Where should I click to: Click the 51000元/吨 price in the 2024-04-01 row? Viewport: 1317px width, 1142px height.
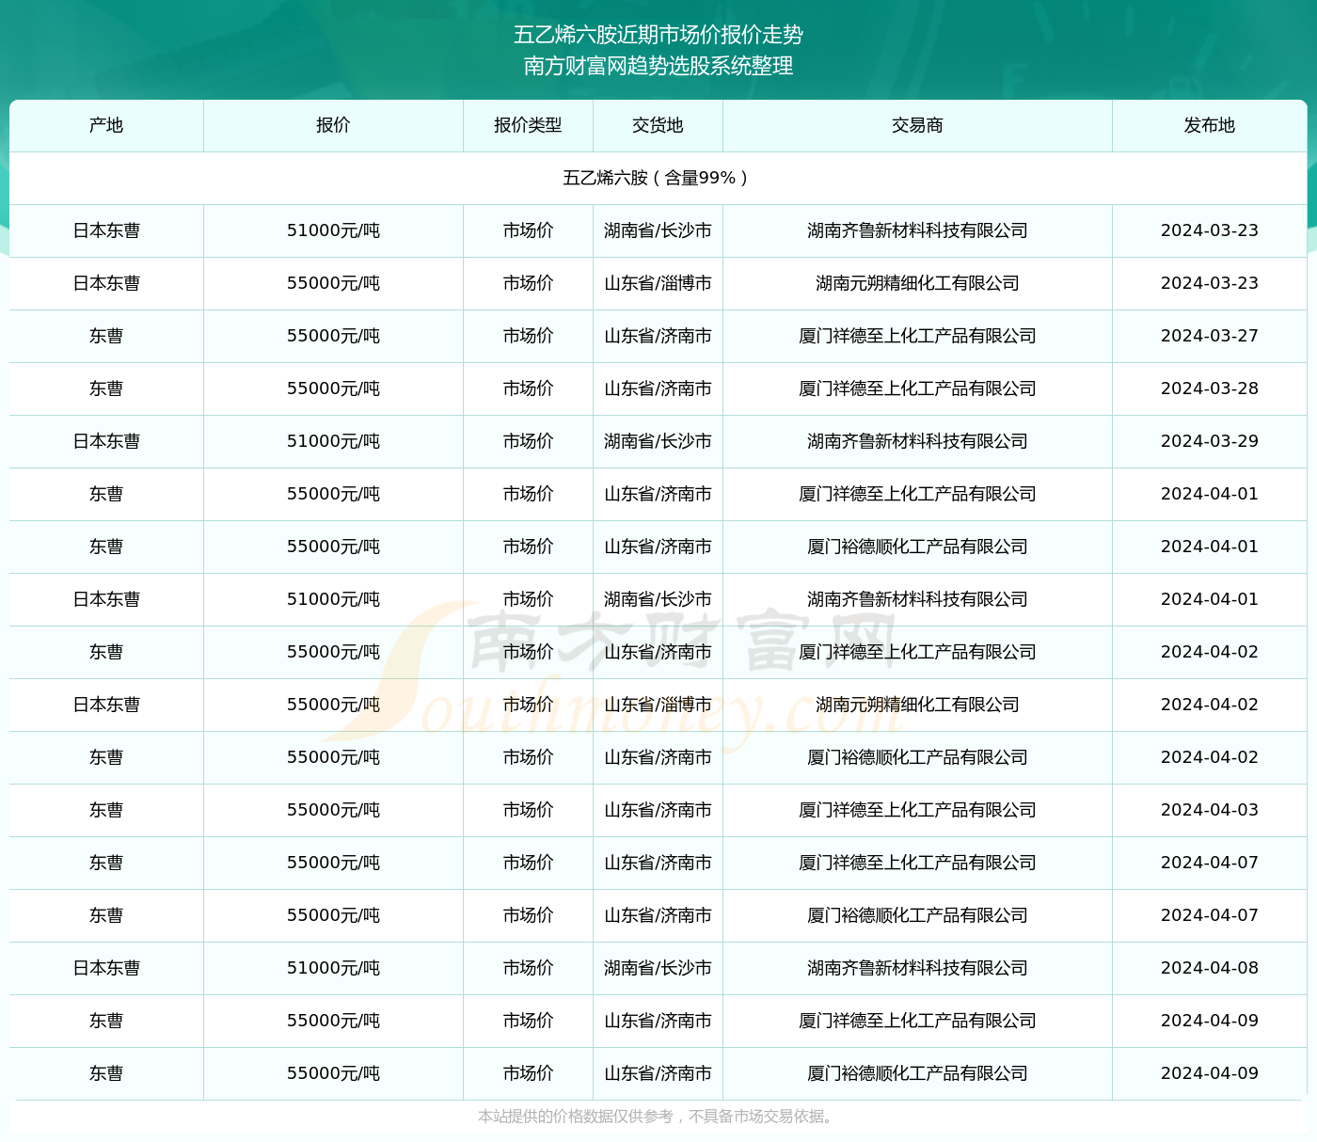pos(333,599)
